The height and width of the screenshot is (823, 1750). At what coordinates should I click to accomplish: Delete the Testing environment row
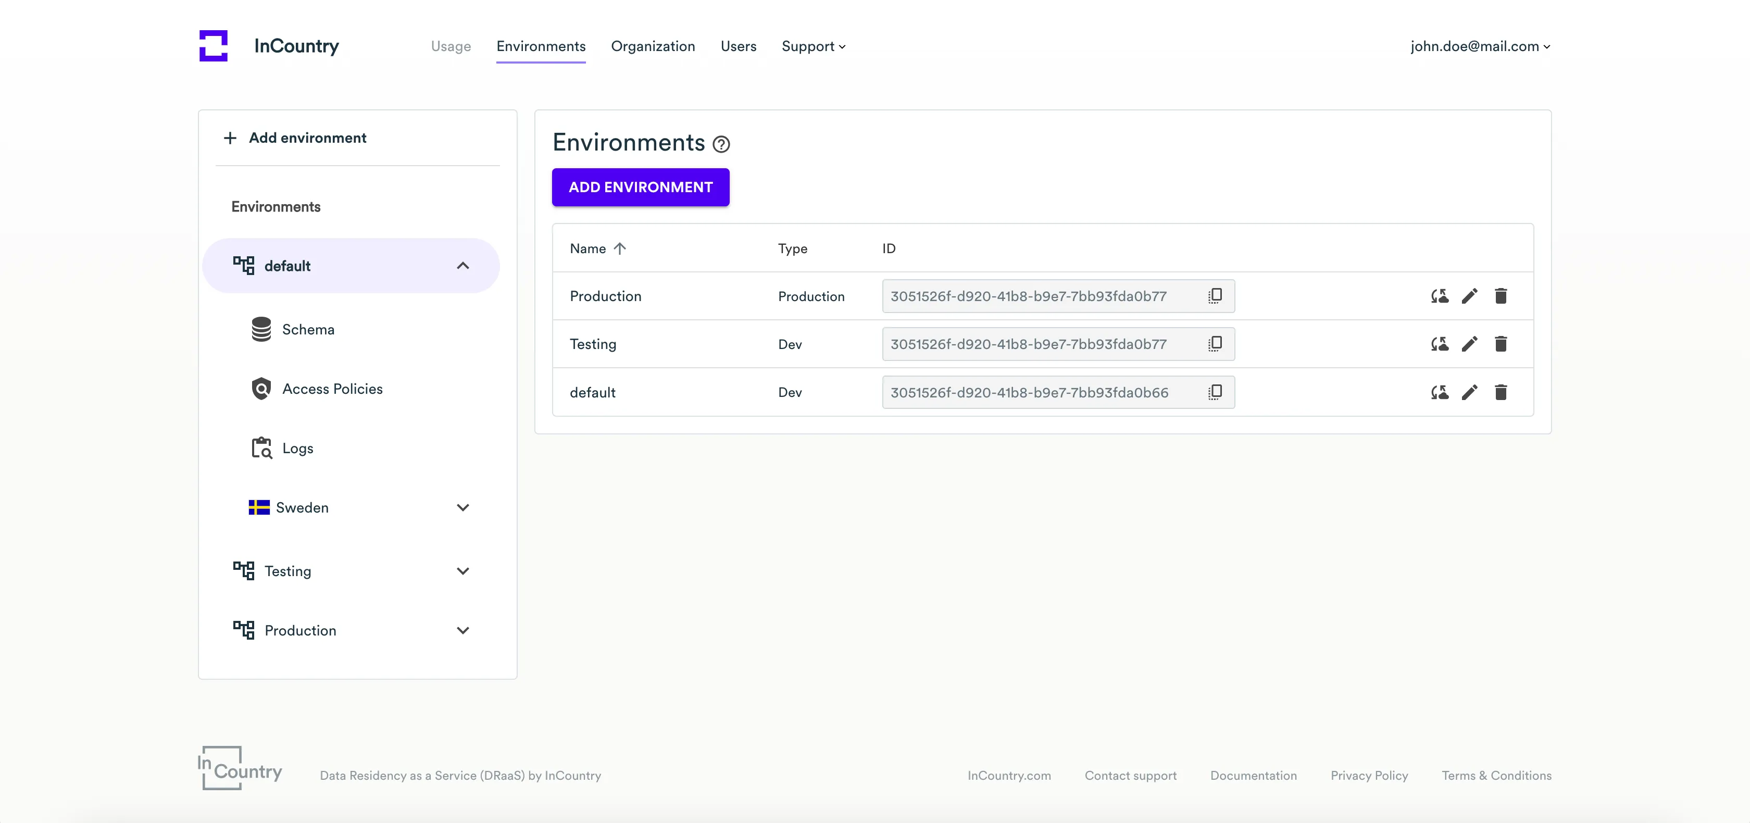[1501, 344]
